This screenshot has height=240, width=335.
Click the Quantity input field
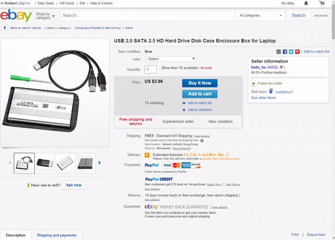(151, 70)
